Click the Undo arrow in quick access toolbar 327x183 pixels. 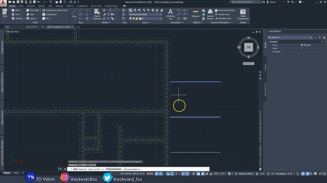[x=39, y=2]
